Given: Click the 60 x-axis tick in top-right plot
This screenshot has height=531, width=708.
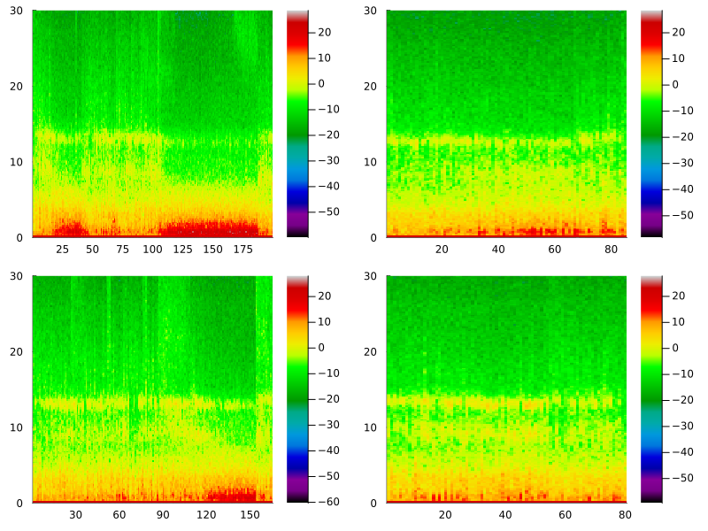Looking at the screenshot, I should 555,250.
